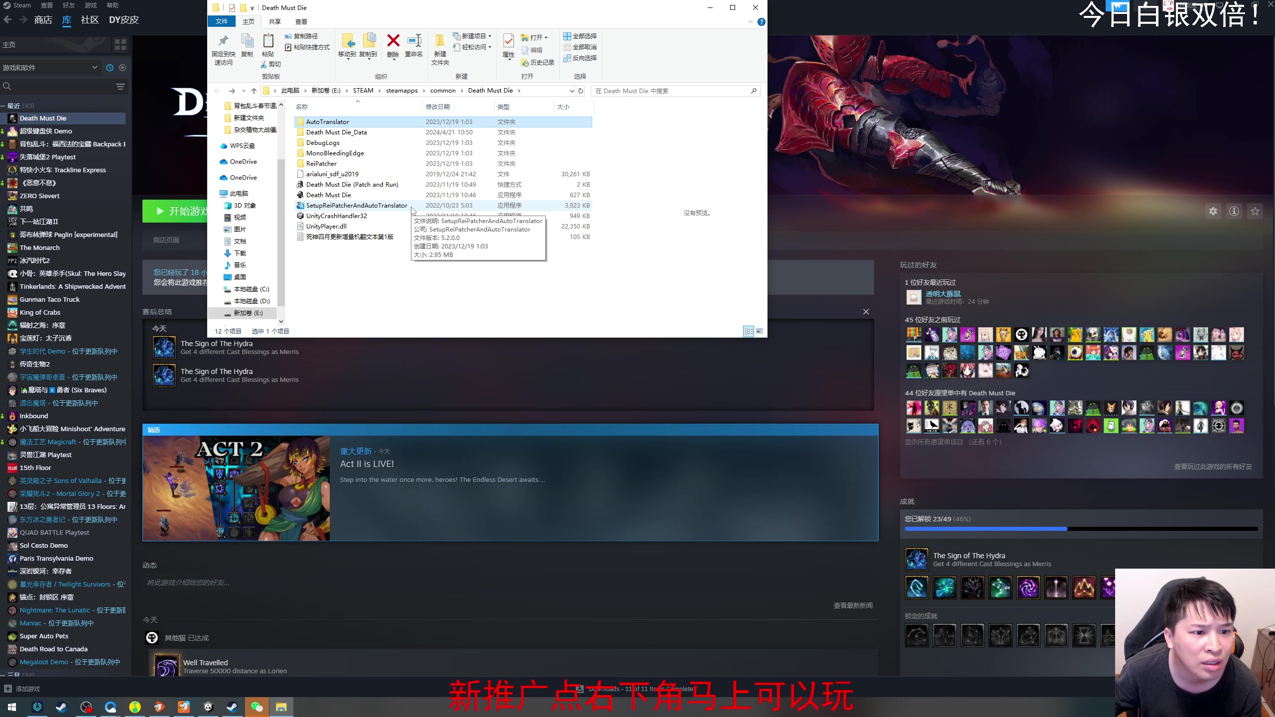The image size is (1275, 717).
Task: Collapse the 最近 section in Steam library
Action: pos(3,106)
